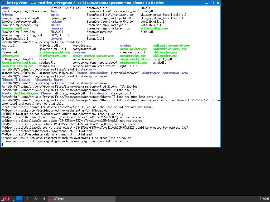This screenshot has width=270, height=202.
Task: Click 'shadercache' directory name
Action: (151, 73)
